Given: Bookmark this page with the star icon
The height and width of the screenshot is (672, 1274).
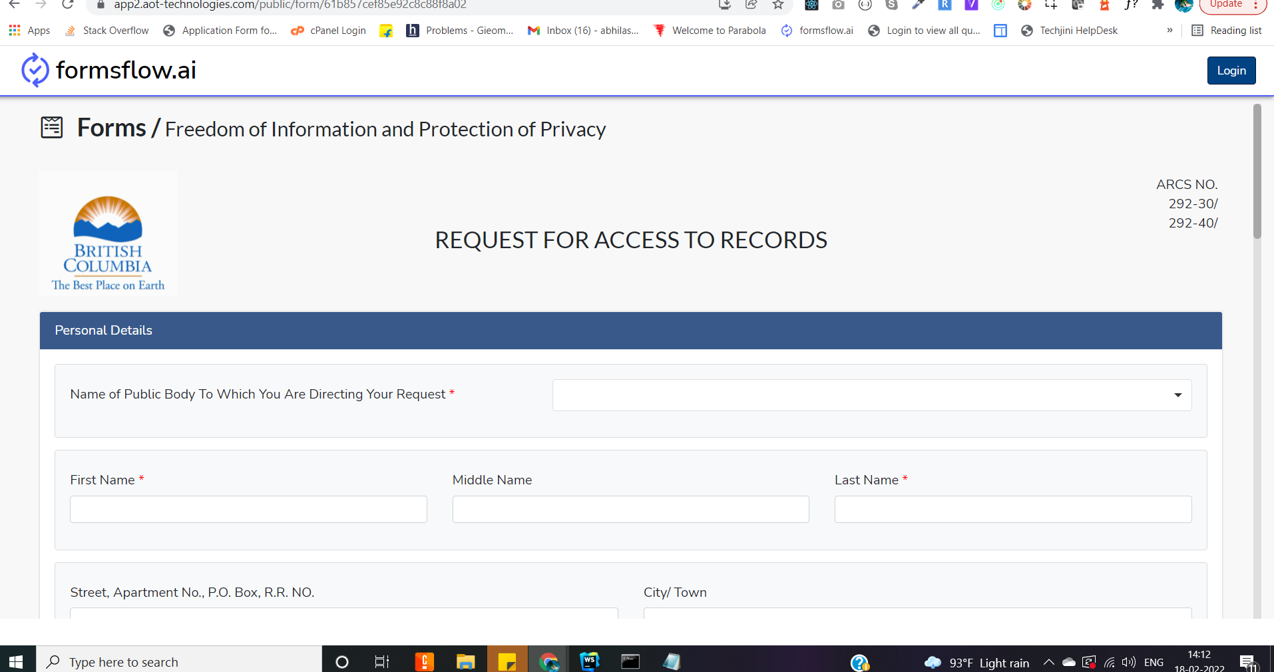Looking at the screenshot, I should (778, 5).
